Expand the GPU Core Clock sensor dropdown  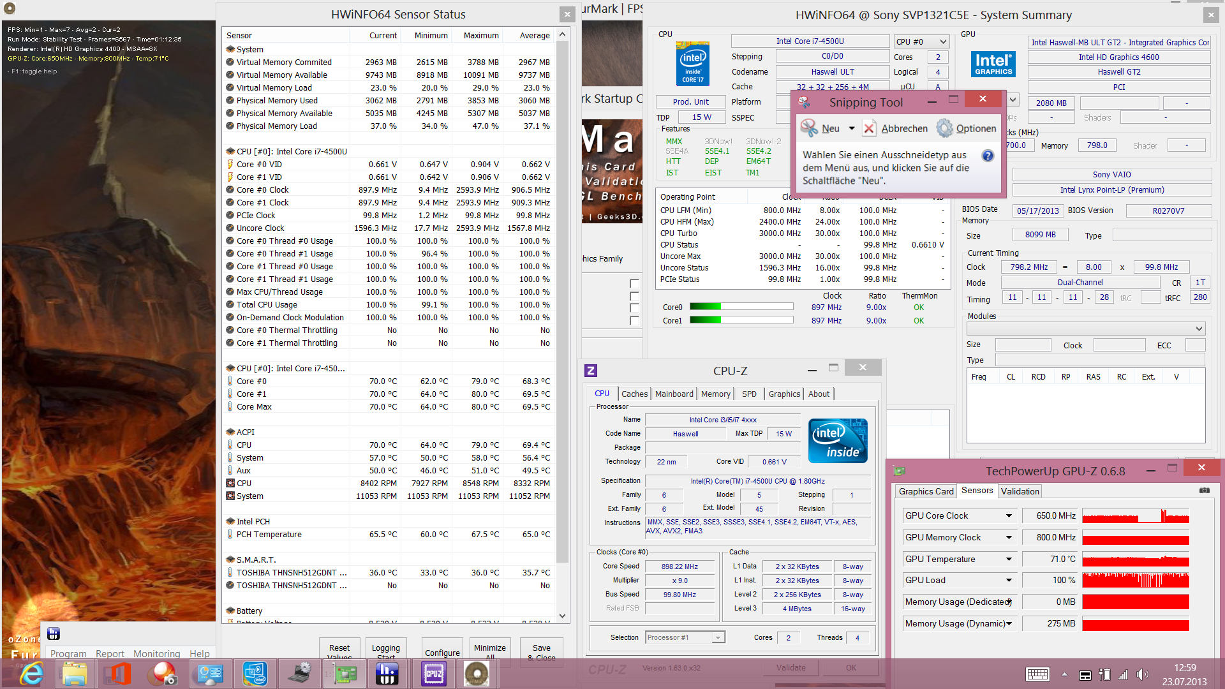[1009, 515]
